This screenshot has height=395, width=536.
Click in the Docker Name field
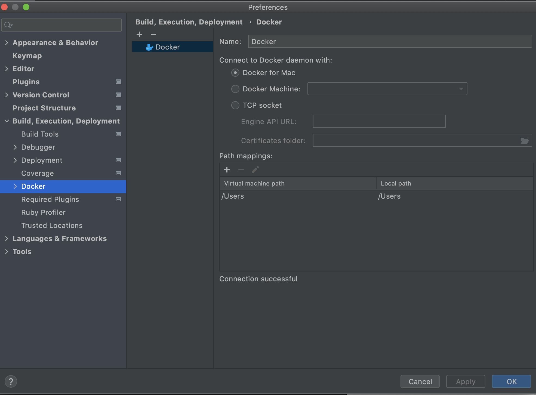click(x=390, y=42)
